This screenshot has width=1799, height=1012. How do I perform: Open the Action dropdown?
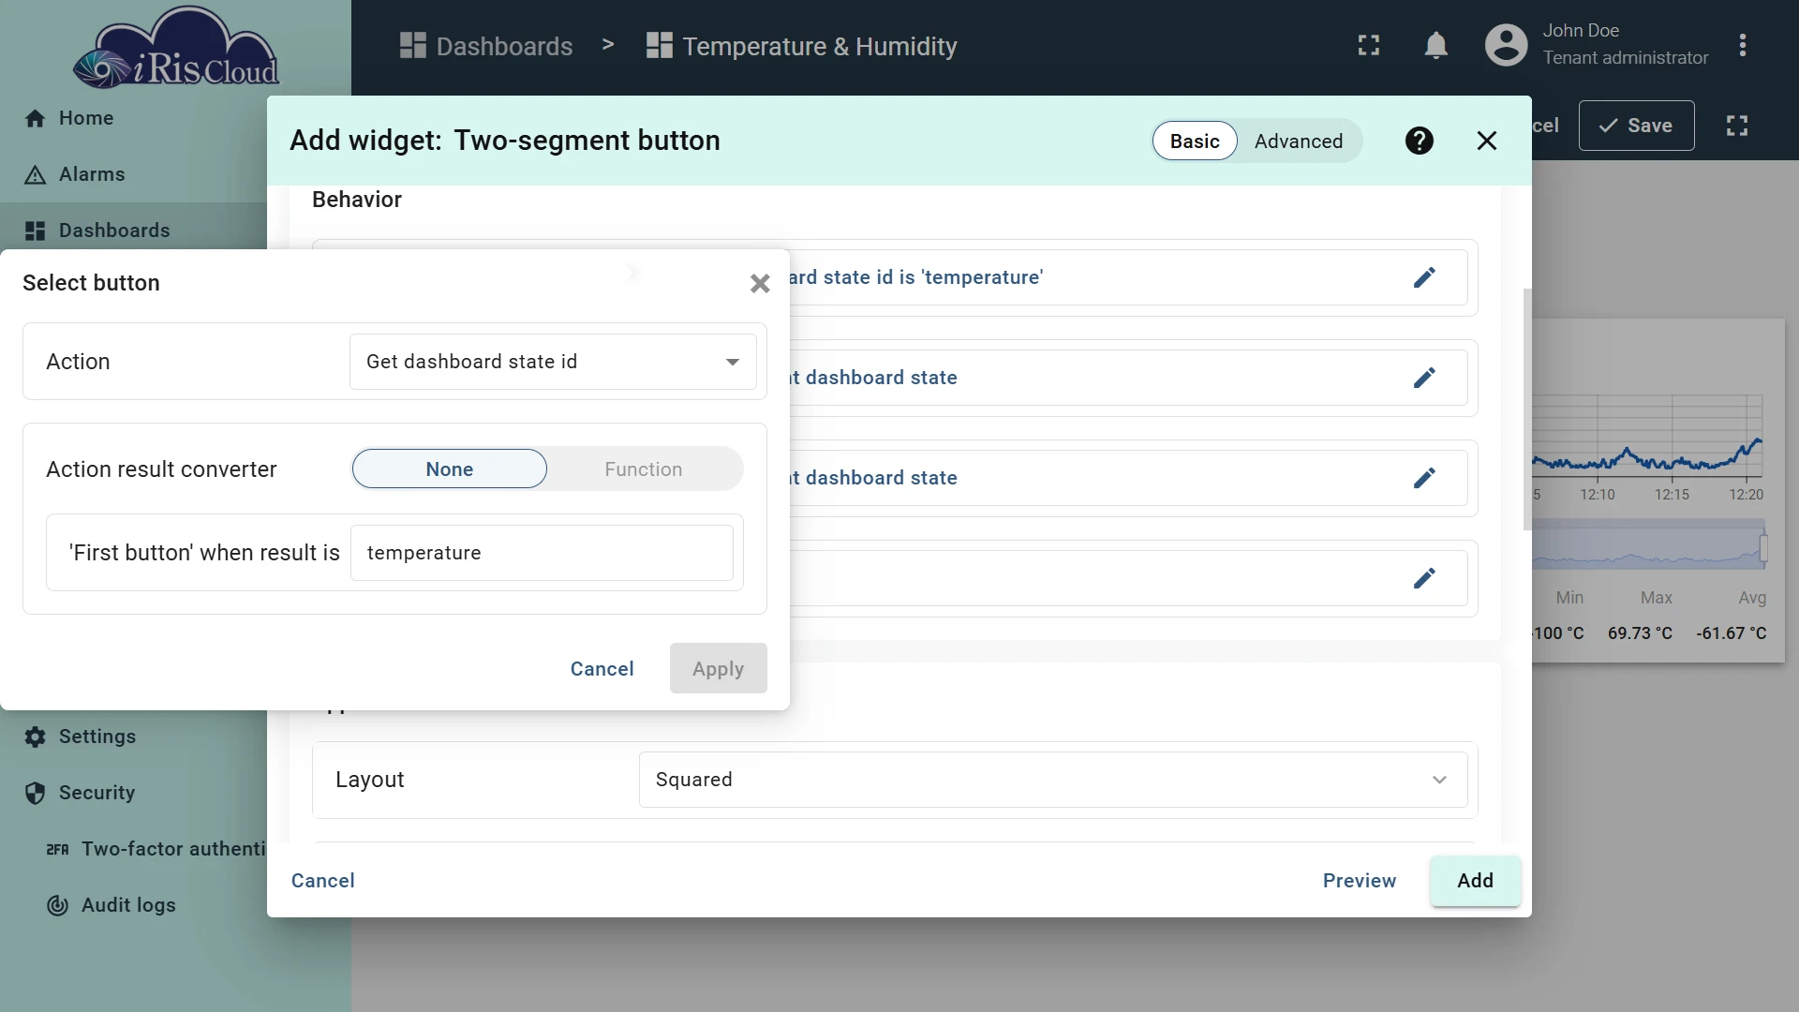coord(553,362)
